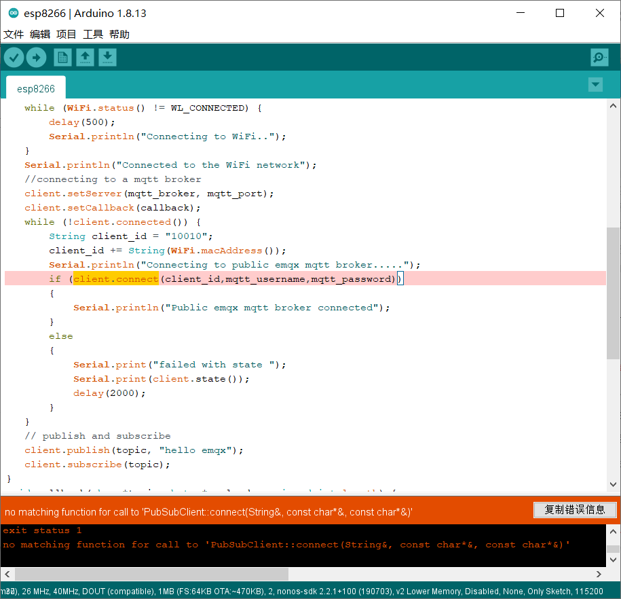Click 'client_id += String(WiFi.macAddress());' line
Viewport: 621px width, 599px height.
click(x=167, y=251)
